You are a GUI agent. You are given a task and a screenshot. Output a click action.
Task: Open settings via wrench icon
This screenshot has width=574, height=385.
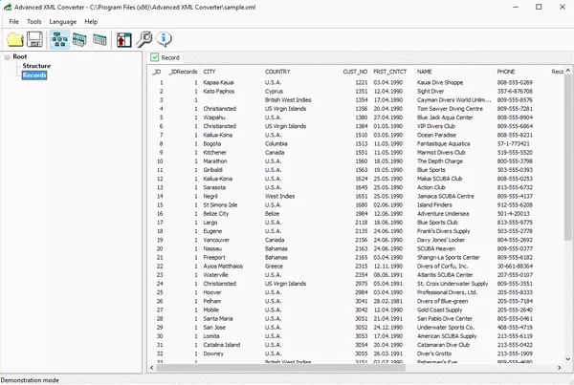point(145,39)
